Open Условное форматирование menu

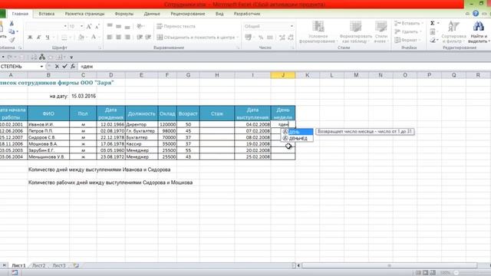click(318, 32)
